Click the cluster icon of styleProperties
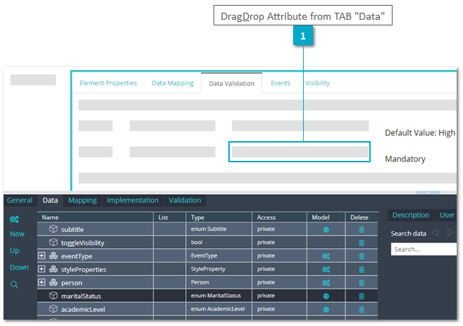This screenshot has height=326, width=463. coord(54,269)
